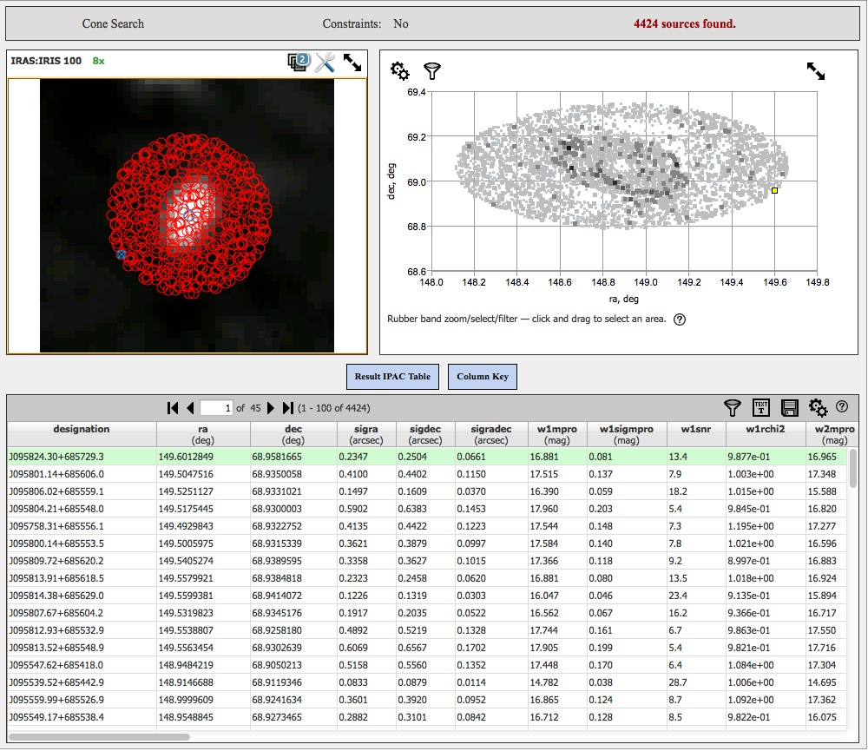Open the table filter funnel icon
868x751 pixels.
pos(733,407)
